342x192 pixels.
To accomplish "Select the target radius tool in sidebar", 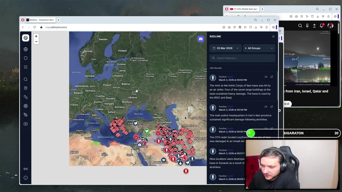I will click(x=26, y=106).
